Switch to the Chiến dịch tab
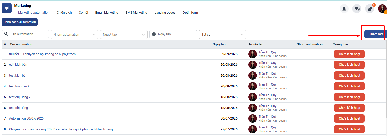This screenshot has height=136, width=387. coord(64,12)
